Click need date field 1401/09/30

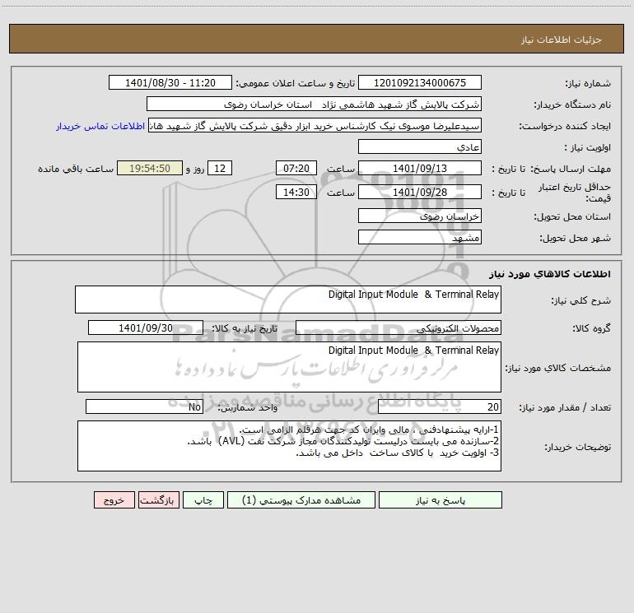point(146,327)
